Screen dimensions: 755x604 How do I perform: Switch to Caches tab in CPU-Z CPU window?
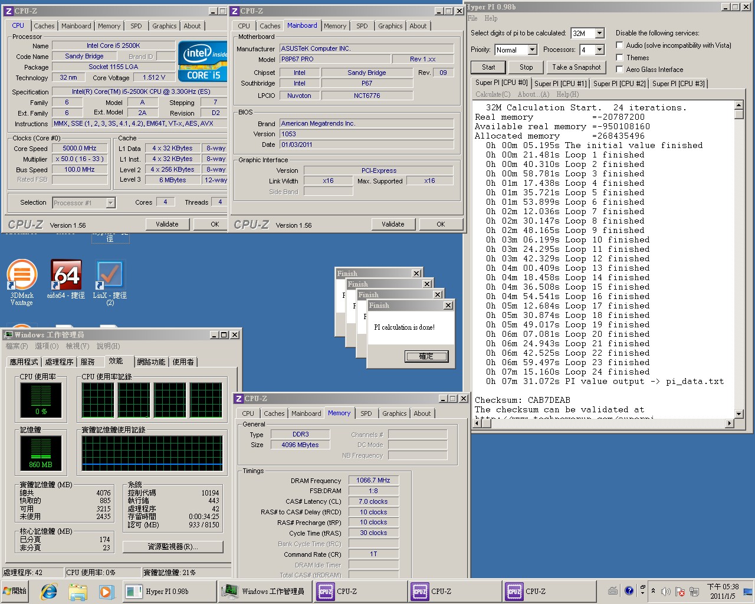[44, 26]
